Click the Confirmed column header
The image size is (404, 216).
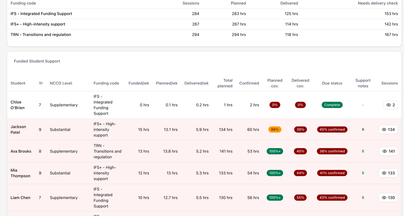pos(249,83)
